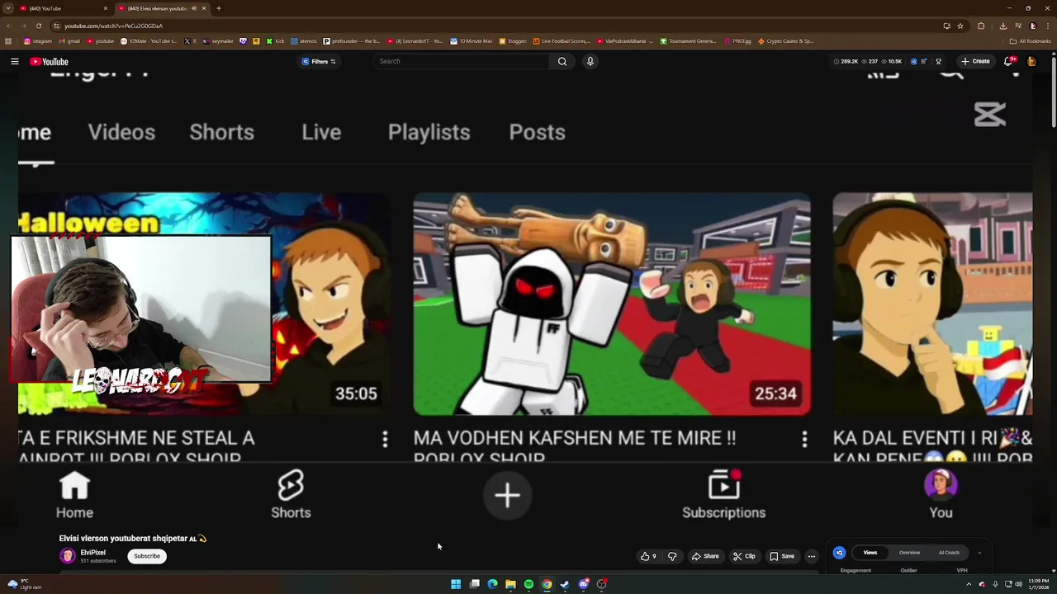Open the Y2Mate bookmark
Image resolution: width=1057 pixels, height=594 pixels.
(x=149, y=40)
